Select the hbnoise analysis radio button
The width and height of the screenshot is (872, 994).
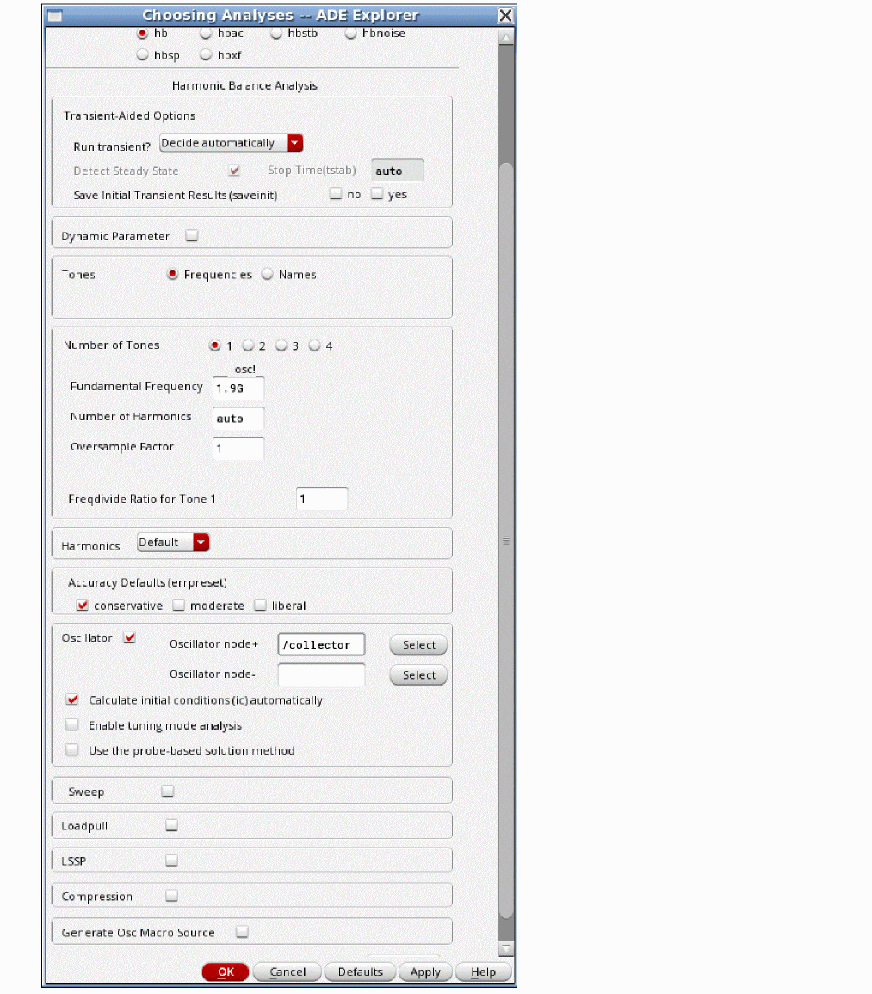351,34
